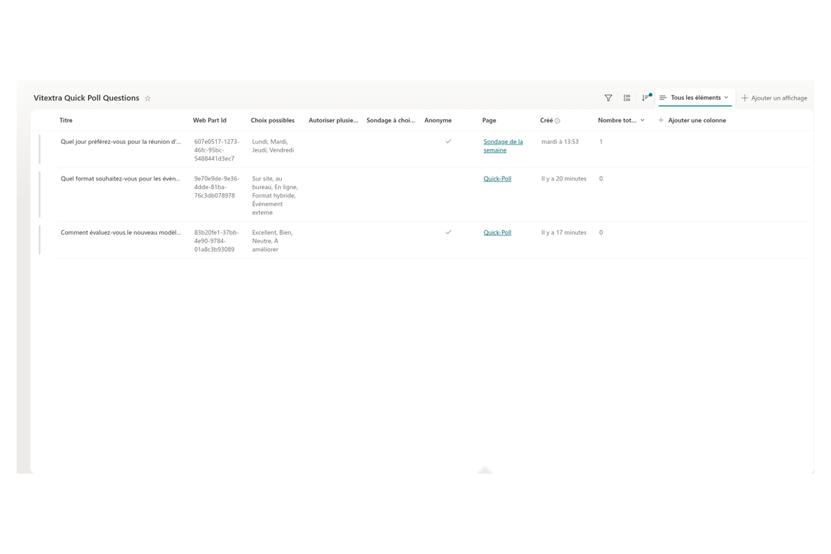Click the Anonyme checkmark in the Quel jour row

pyautogui.click(x=448, y=141)
